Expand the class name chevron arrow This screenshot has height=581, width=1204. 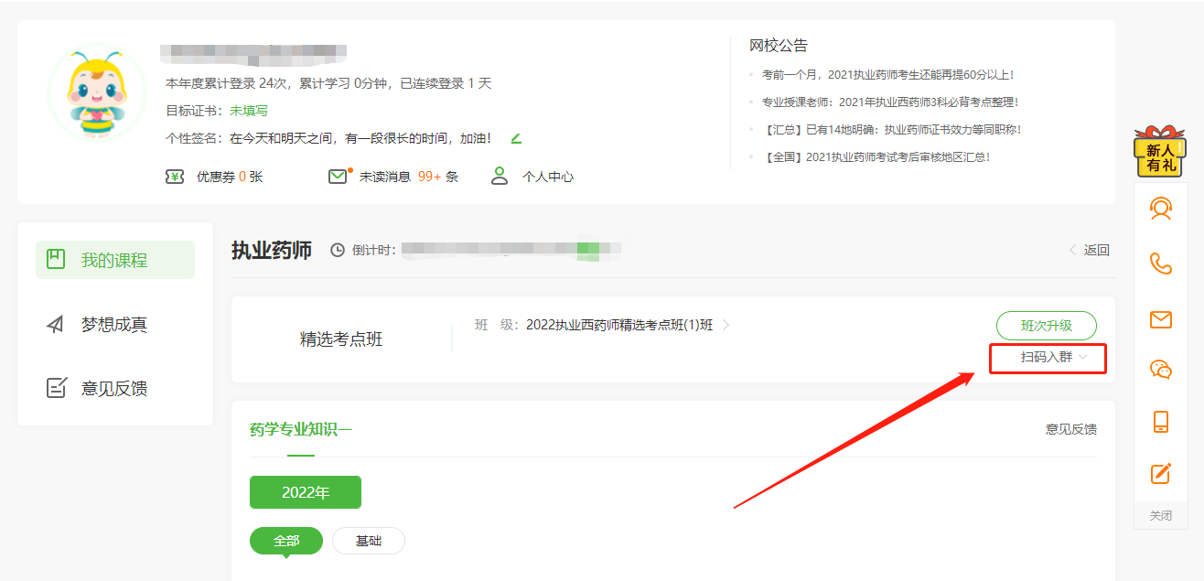point(726,325)
